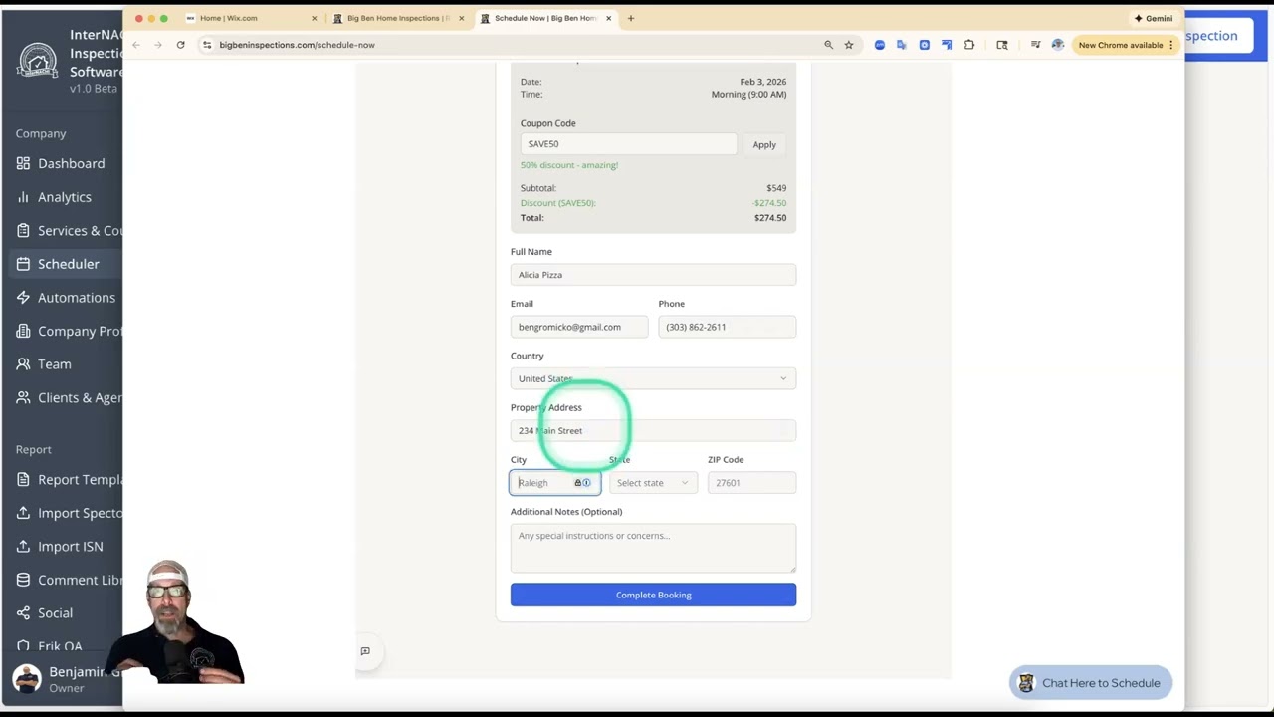Click the Team person icon
The image size is (1274, 717).
pos(23,364)
